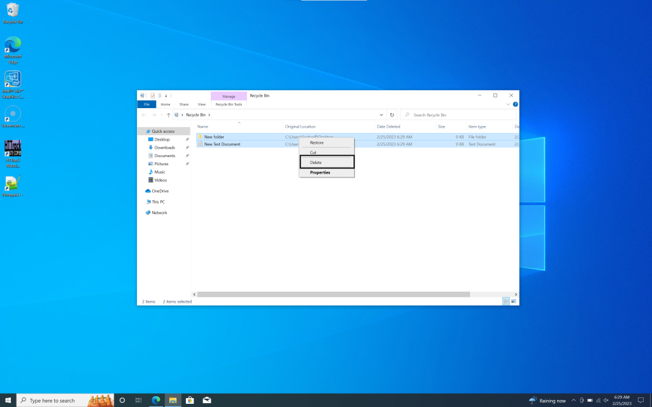
Task: Click the scroll right arrow of the file list
Action: [x=516, y=294]
